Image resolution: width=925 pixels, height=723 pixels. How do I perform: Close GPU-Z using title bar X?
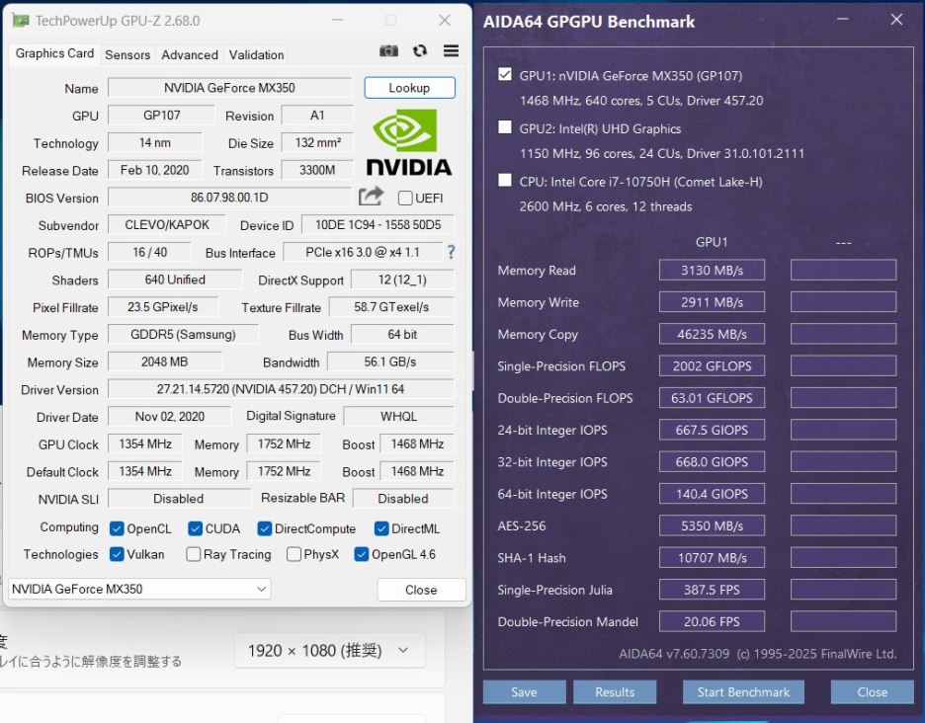(444, 20)
